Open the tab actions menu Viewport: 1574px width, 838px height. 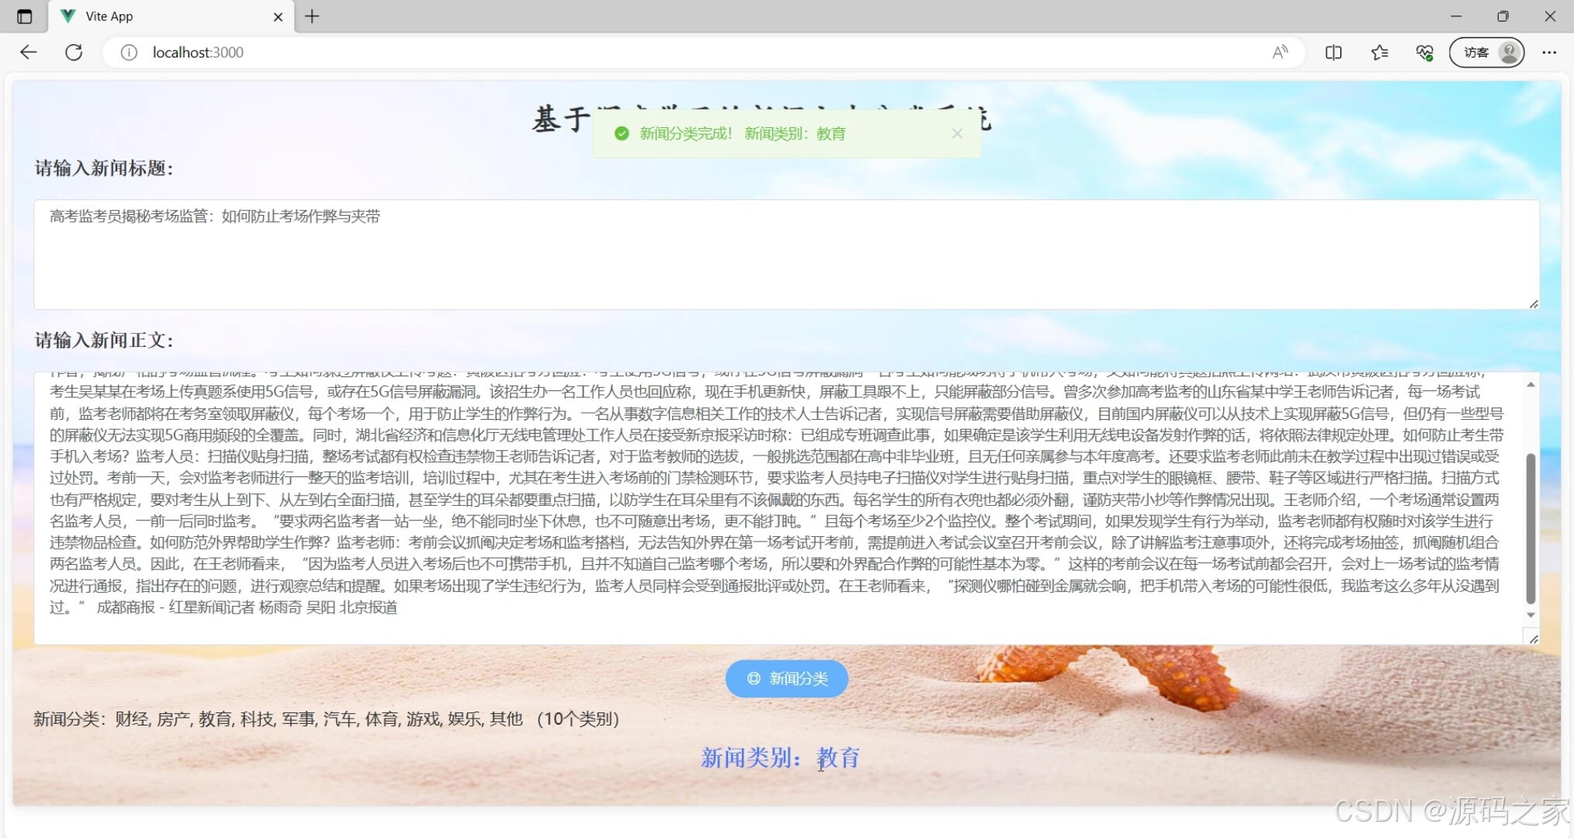pyautogui.click(x=24, y=16)
